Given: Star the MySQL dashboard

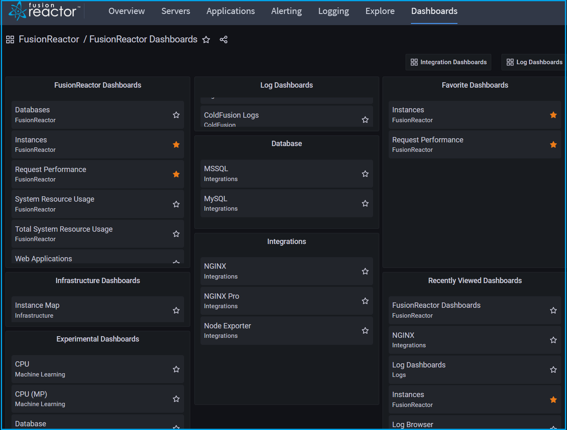Looking at the screenshot, I should pyautogui.click(x=365, y=203).
